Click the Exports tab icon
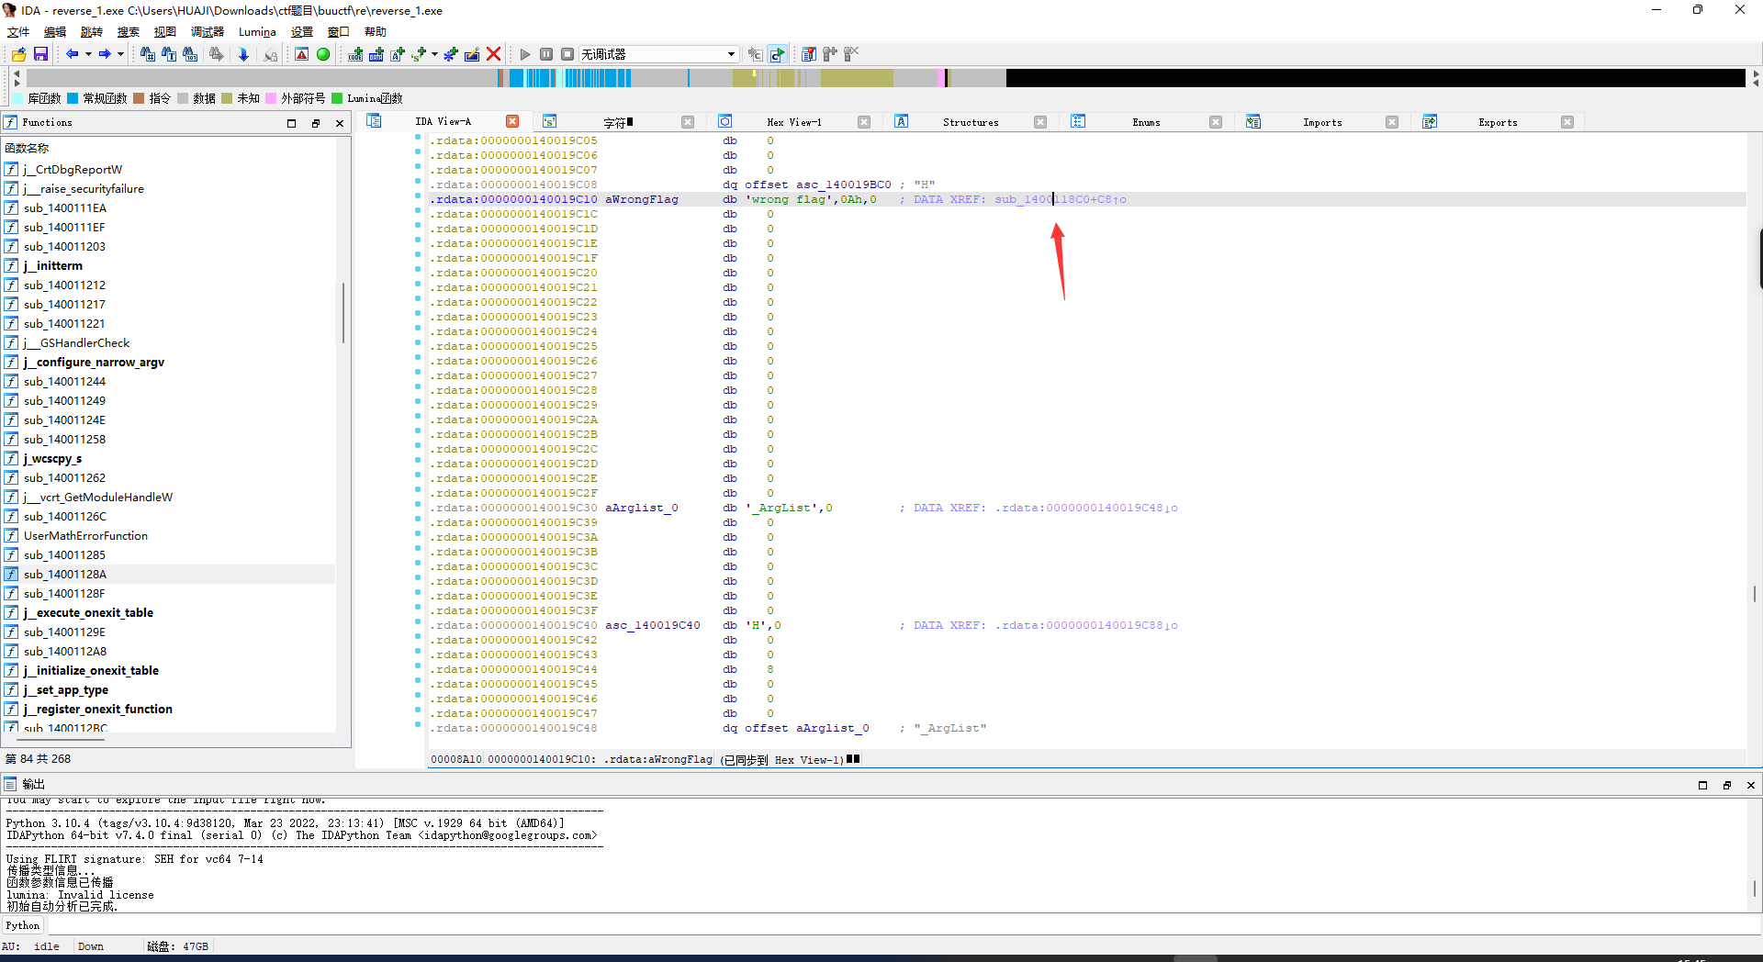1763x962 pixels. [1430, 121]
